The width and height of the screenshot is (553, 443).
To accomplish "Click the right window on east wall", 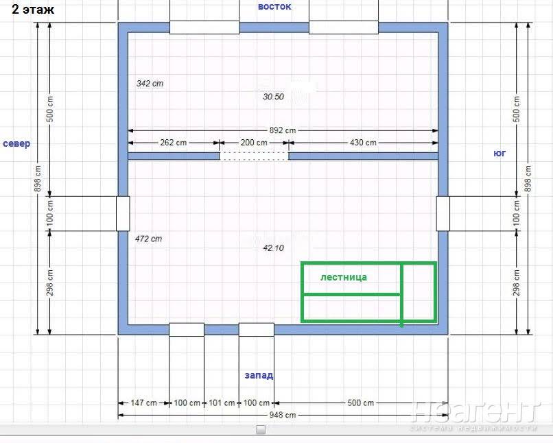I will [343, 27].
